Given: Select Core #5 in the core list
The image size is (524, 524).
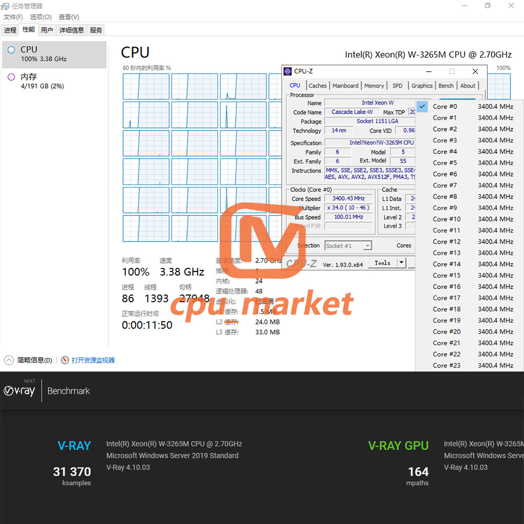Looking at the screenshot, I should pos(470,163).
